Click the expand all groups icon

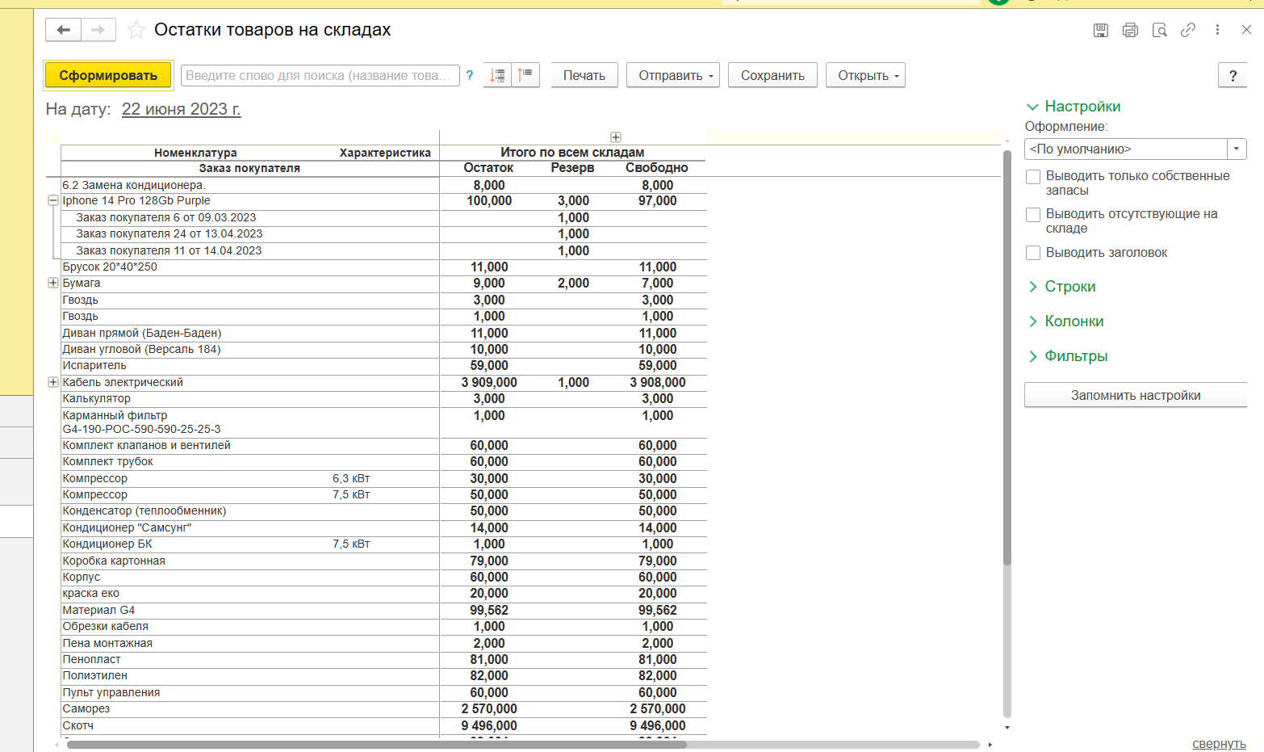click(x=497, y=75)
